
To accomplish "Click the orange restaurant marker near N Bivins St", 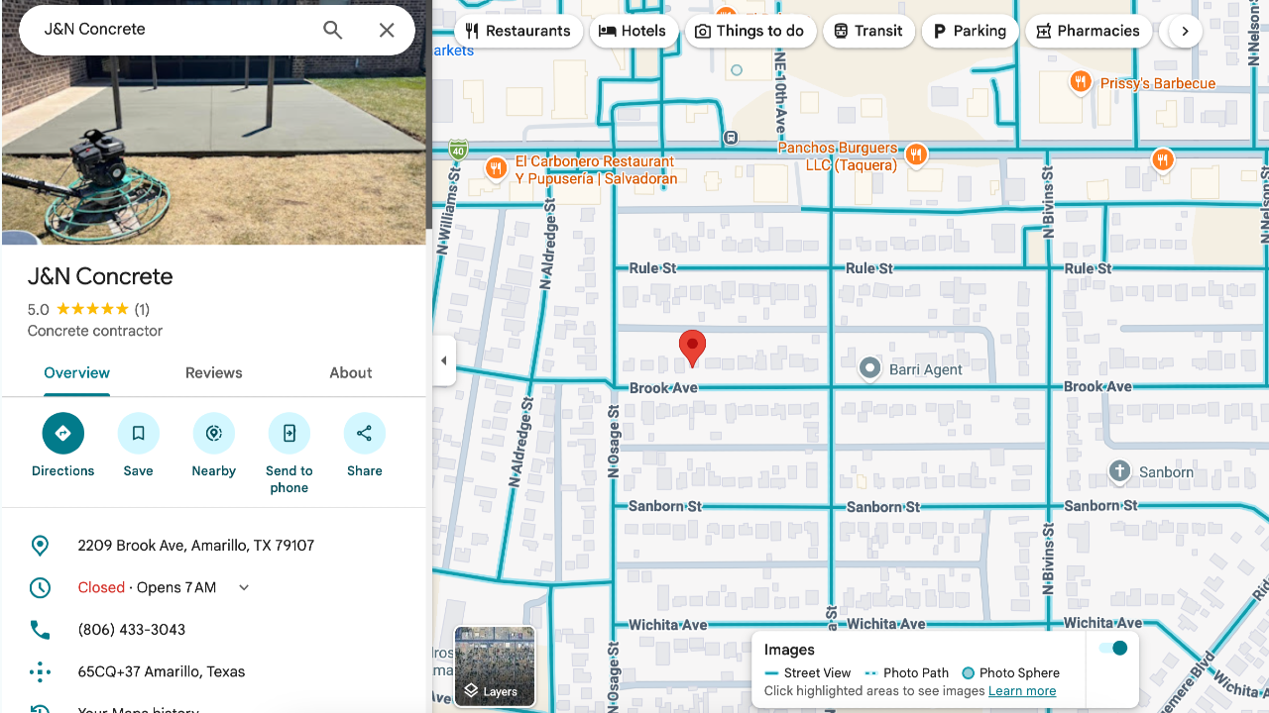I will pos(1163,158).
